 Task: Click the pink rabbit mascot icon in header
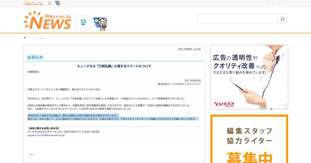coord(100,24)
